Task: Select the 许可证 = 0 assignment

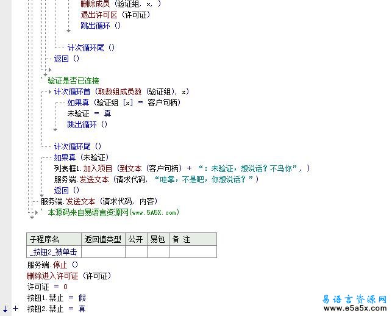Action: pos(48,287)
